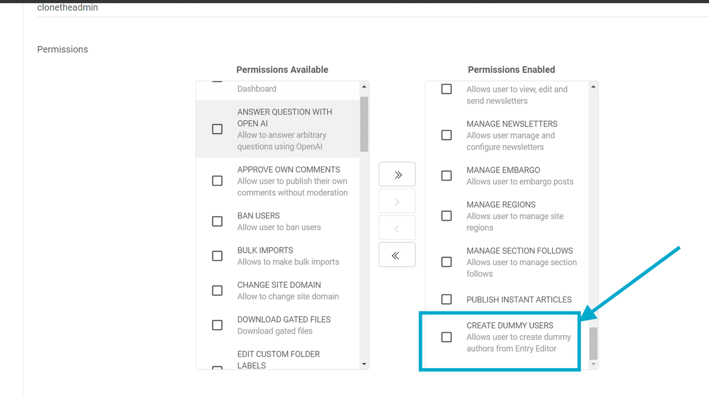The height and width of the screenshot is (397, 709).
Task: Check the Change Site Domain permission
Action: tap(217, 290)
